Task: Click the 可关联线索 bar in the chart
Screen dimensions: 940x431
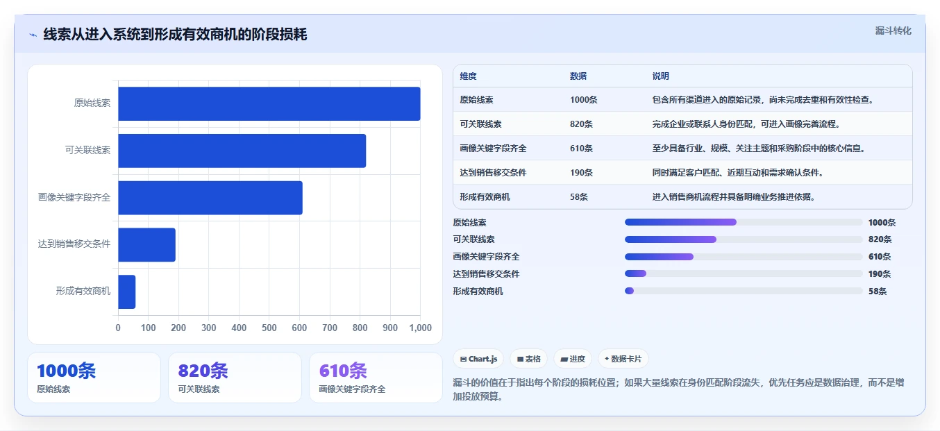Action: pyautogui.click(x=242, y=151)
